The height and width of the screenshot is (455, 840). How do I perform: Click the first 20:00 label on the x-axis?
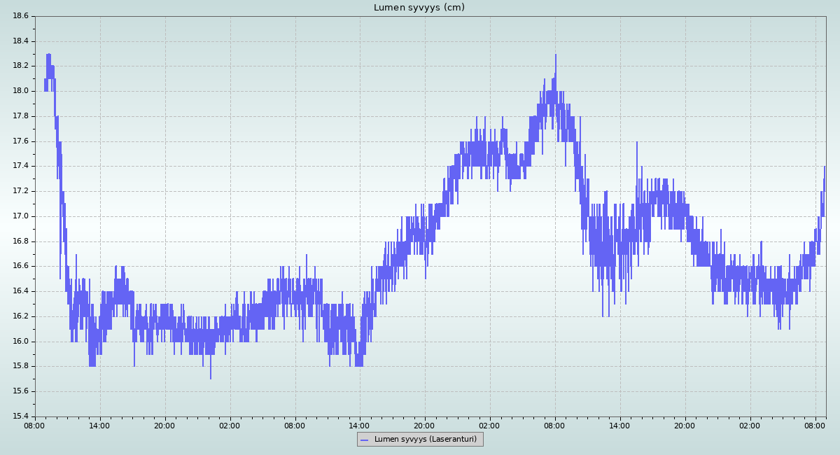click(164, 425)
